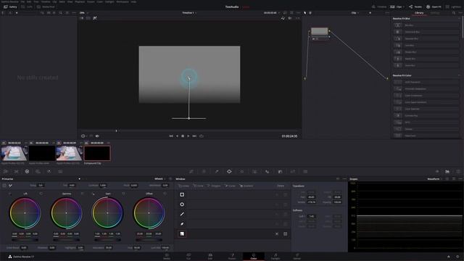The height and width of the screenshot is (261, 464).
Task: Open the Sizing palette
Action: point(293,171)
